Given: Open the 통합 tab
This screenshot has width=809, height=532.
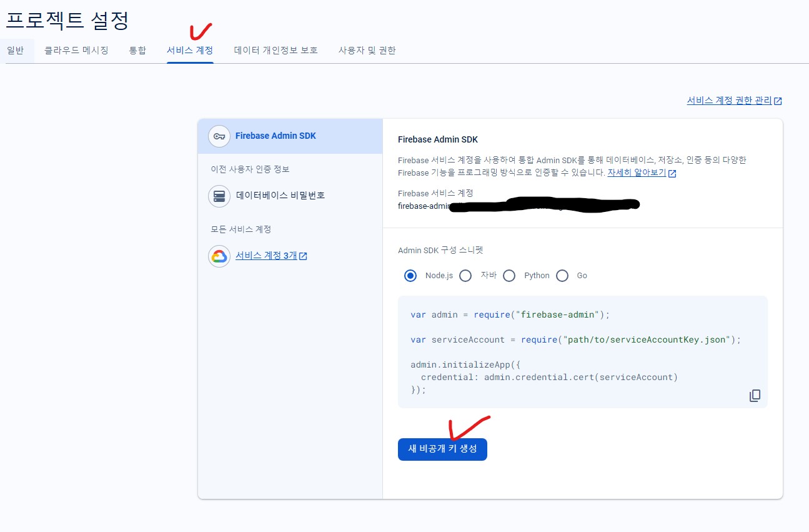Looking at the screenshot, I should [x=137, y=51].
